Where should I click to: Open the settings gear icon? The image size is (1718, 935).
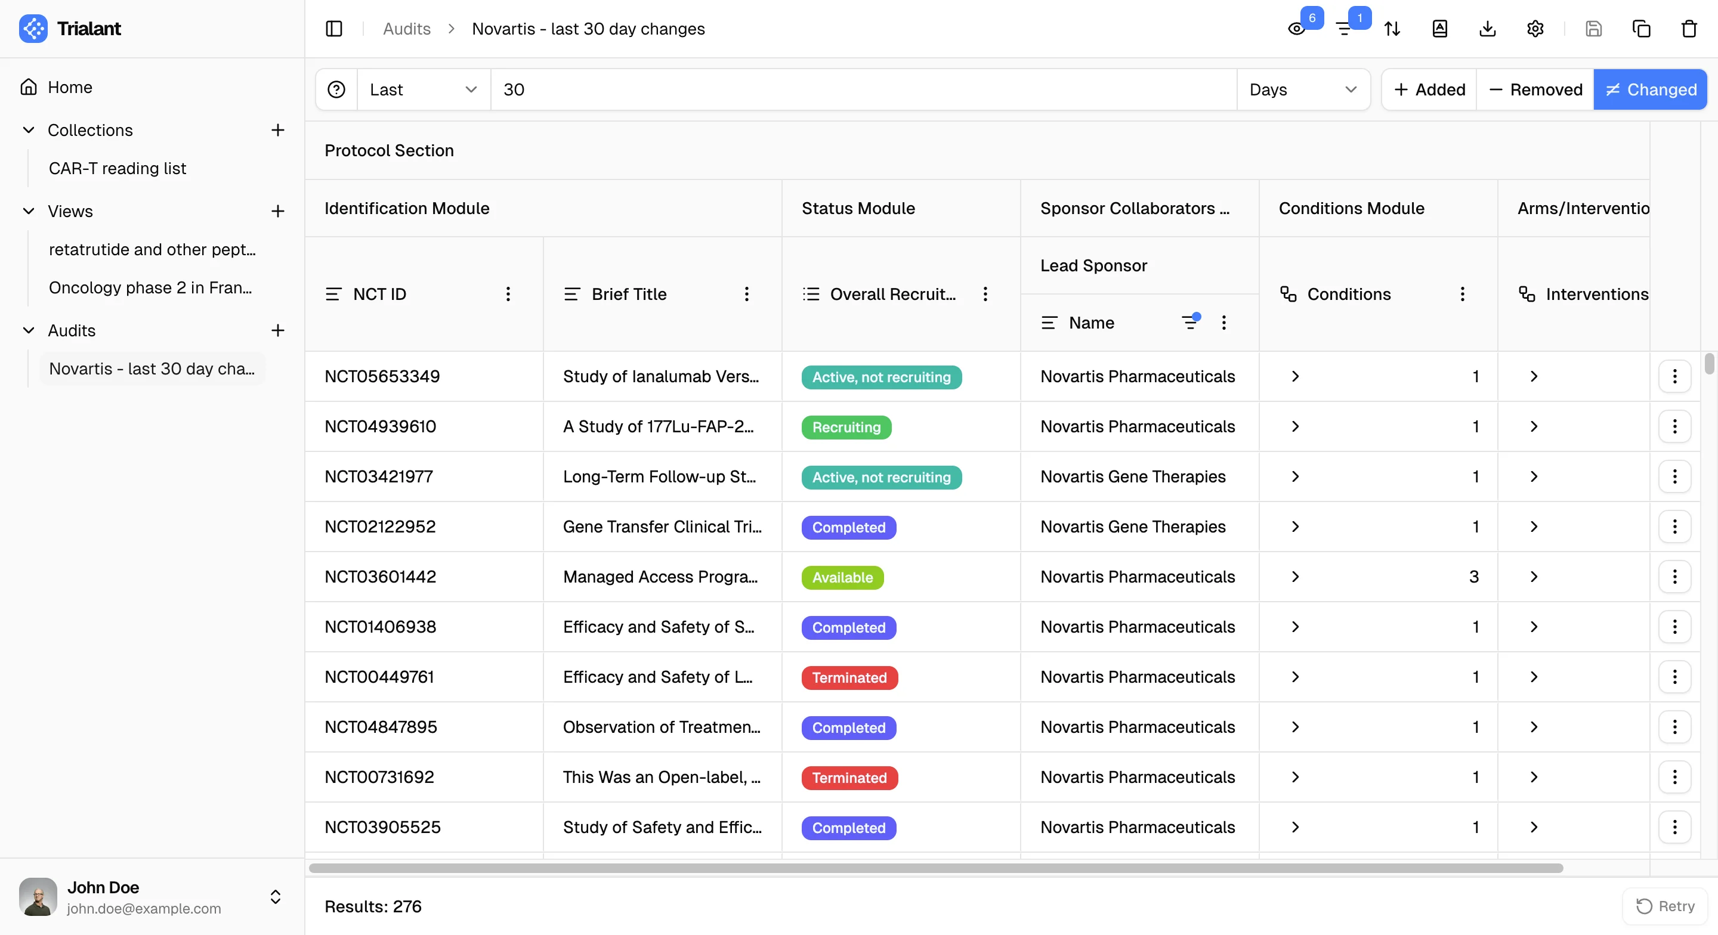coord(1535,29)
